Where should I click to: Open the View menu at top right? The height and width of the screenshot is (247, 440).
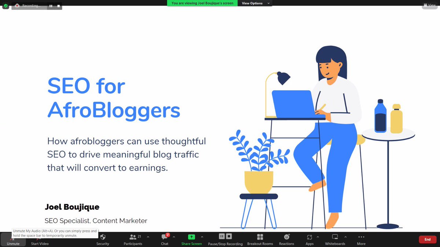pos(430,5)
